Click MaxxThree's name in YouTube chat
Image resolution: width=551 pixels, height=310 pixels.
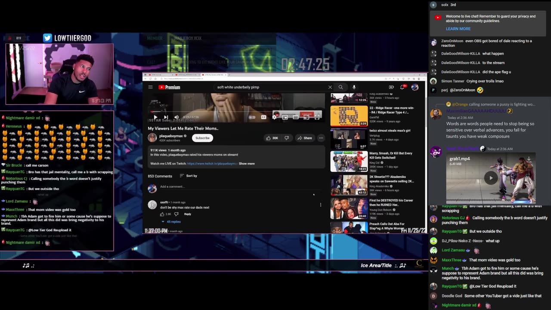click(452, 260)
